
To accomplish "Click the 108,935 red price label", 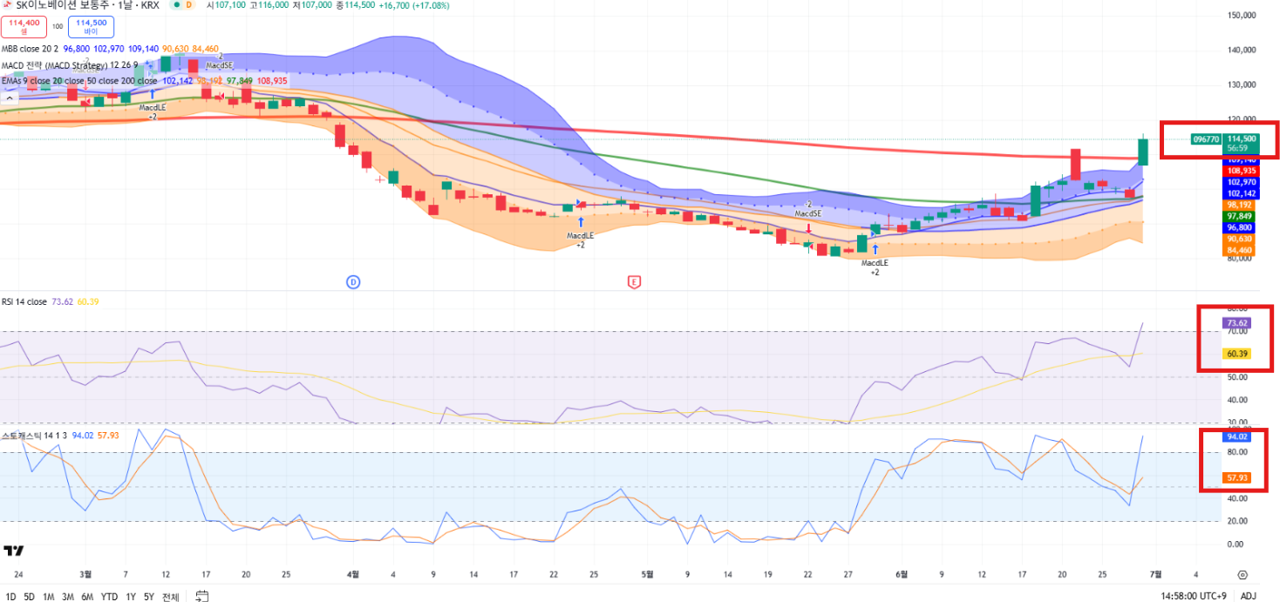I will click(x=1240, y=171).
